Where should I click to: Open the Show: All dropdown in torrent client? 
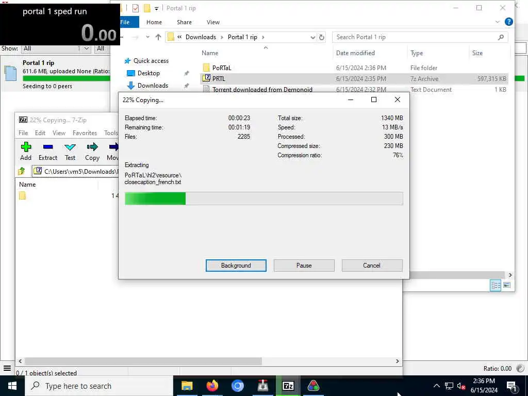pyautogui.click(x=56, y=48)
